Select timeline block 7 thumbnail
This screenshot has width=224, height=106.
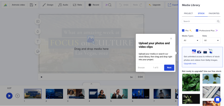click(162, 94)
